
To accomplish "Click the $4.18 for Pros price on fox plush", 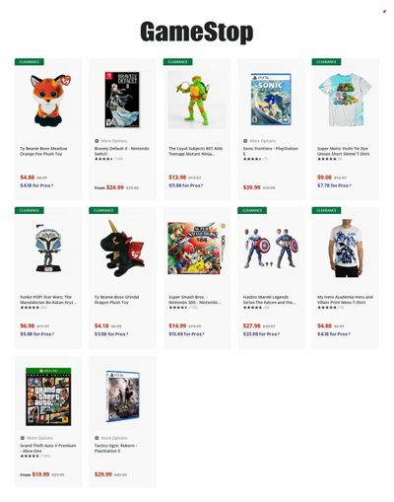I will (36, 185).
